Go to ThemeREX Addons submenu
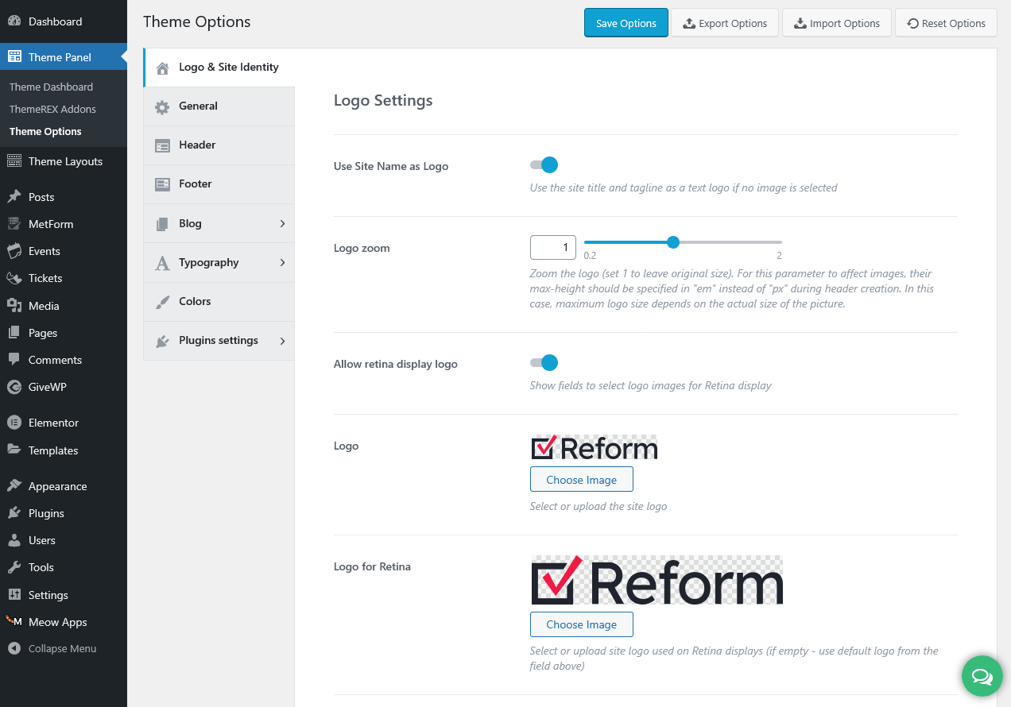Viewport: 1011px width, 707px height. pyautogui.click(x=52, y=109)
